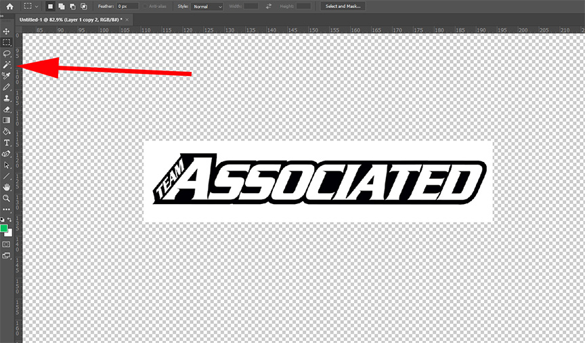Viewport: 585px width, 343px height.
Task: Open the Edit Toolbar three-dots menu
Action: click(x=6, y=209)
